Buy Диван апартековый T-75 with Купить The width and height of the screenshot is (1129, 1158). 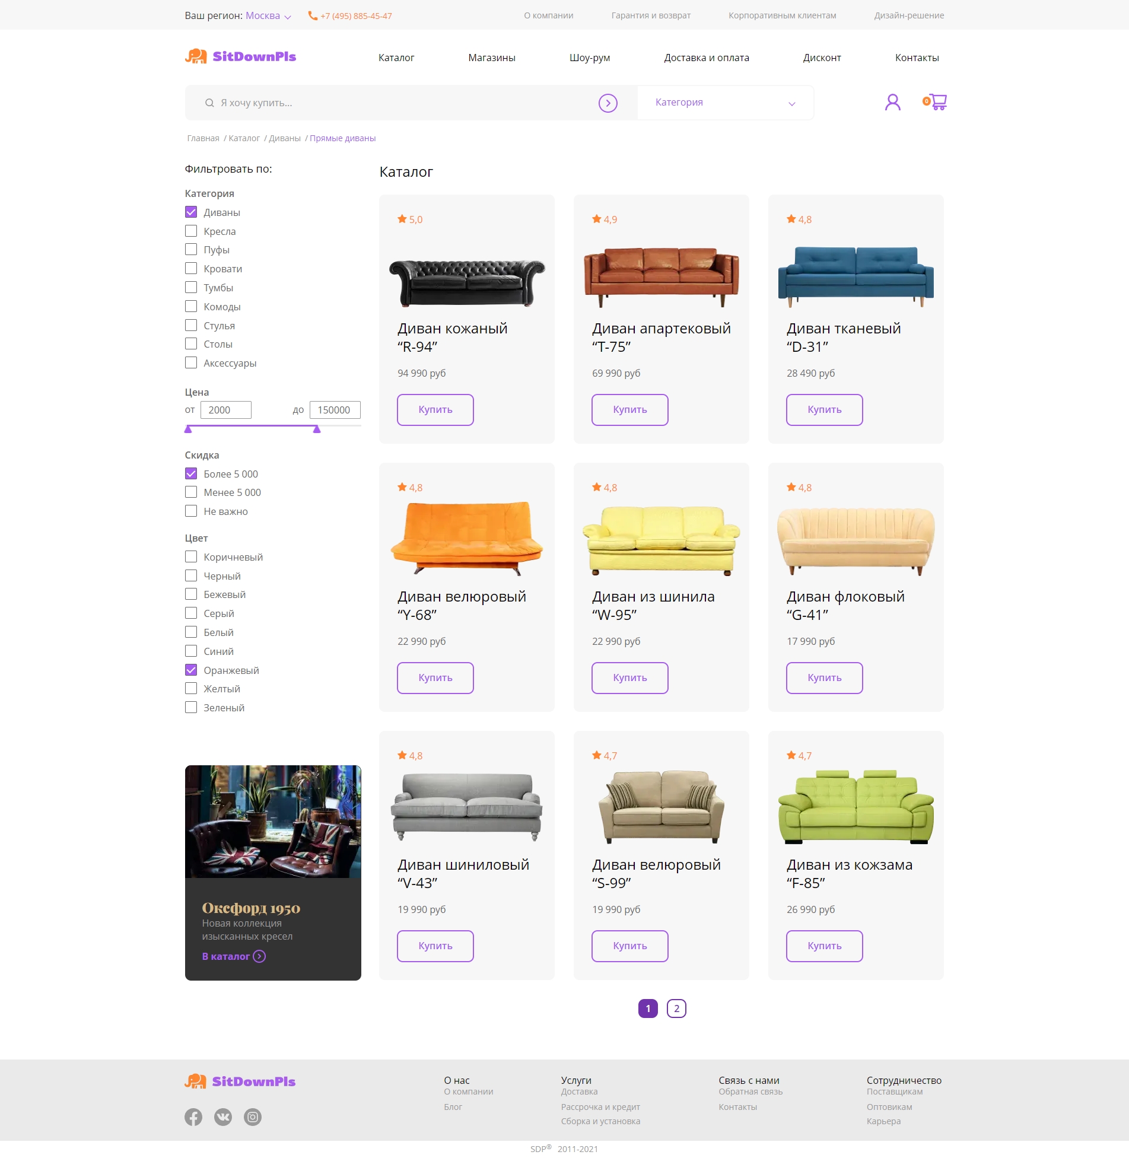[630, 410]
